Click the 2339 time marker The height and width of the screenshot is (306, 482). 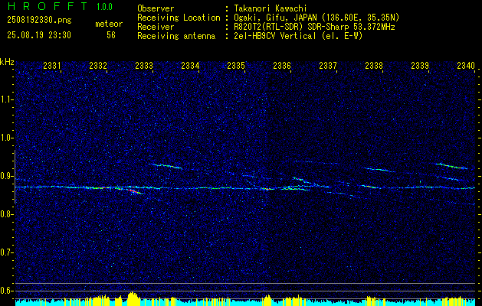(420, 65)
